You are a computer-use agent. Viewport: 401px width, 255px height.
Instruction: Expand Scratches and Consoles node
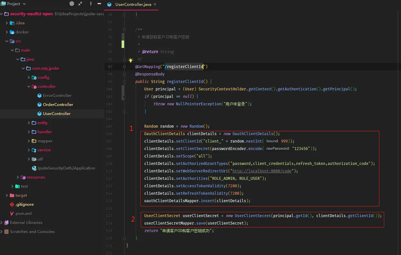pyautogui.click(x=2, y=232)
